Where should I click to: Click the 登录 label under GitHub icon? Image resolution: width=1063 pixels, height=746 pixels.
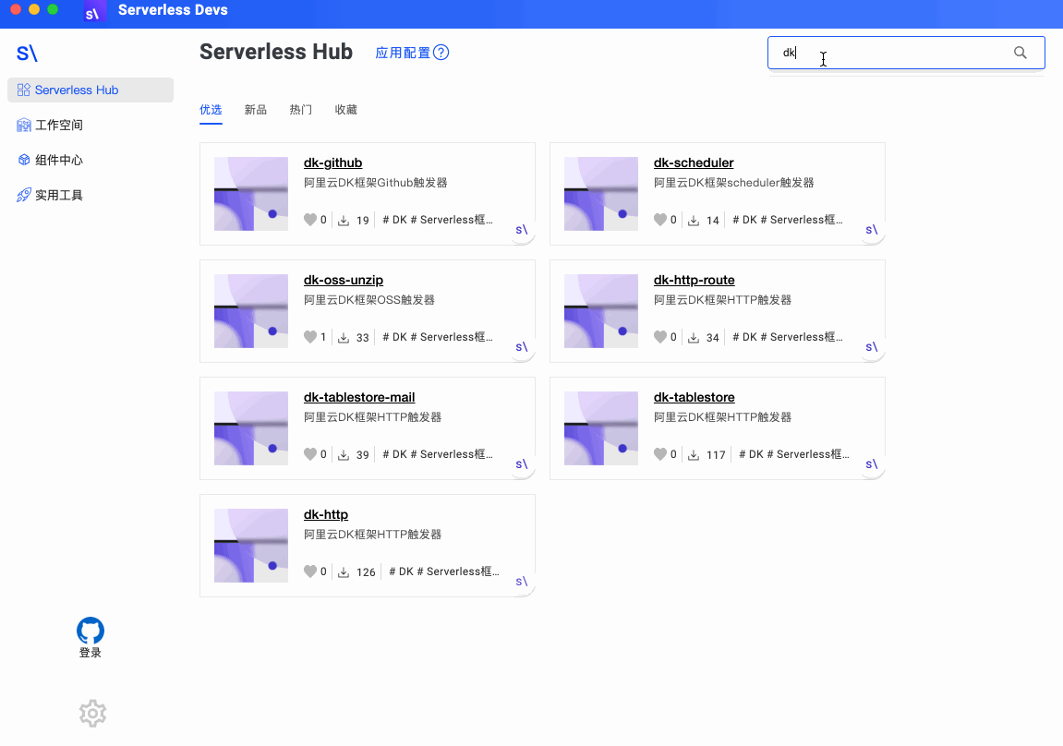point(91,653)
